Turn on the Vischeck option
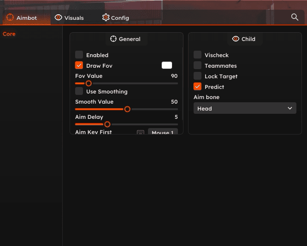This screenshot has height=246, width=307. (197, 55)
